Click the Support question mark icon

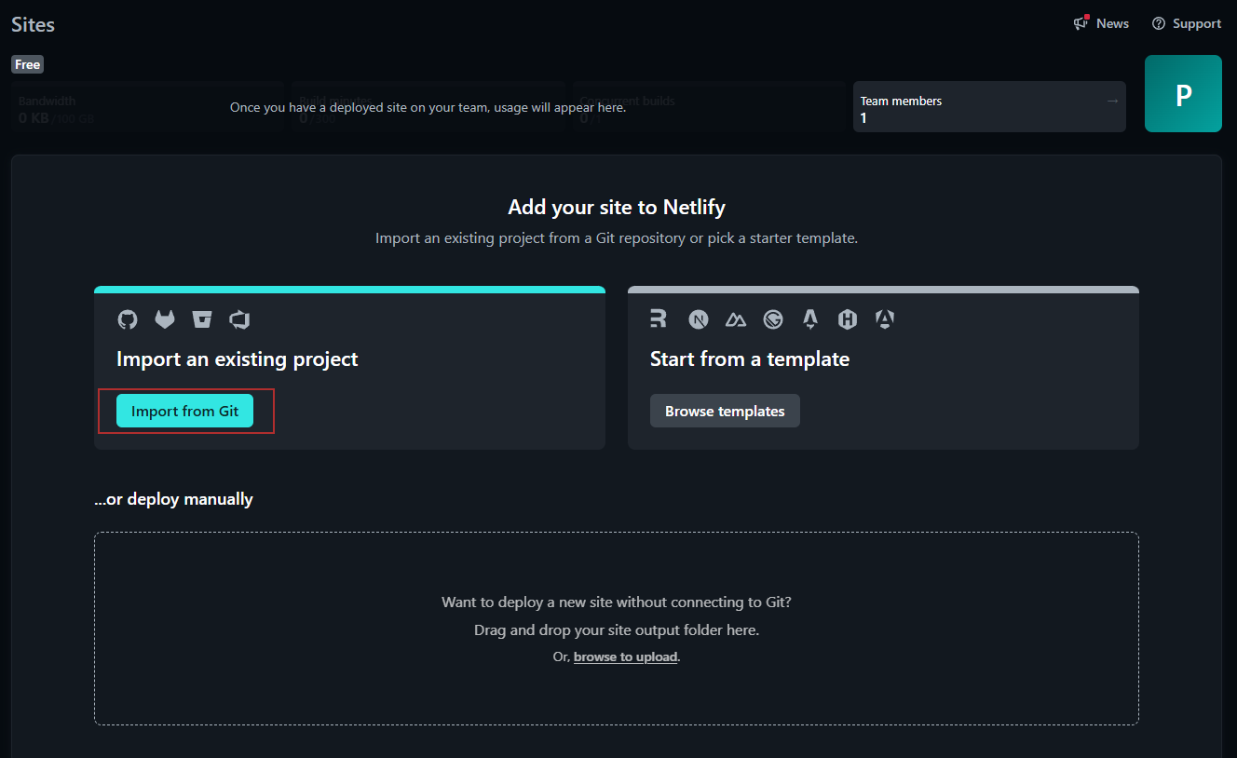[x=1159, y=23]
